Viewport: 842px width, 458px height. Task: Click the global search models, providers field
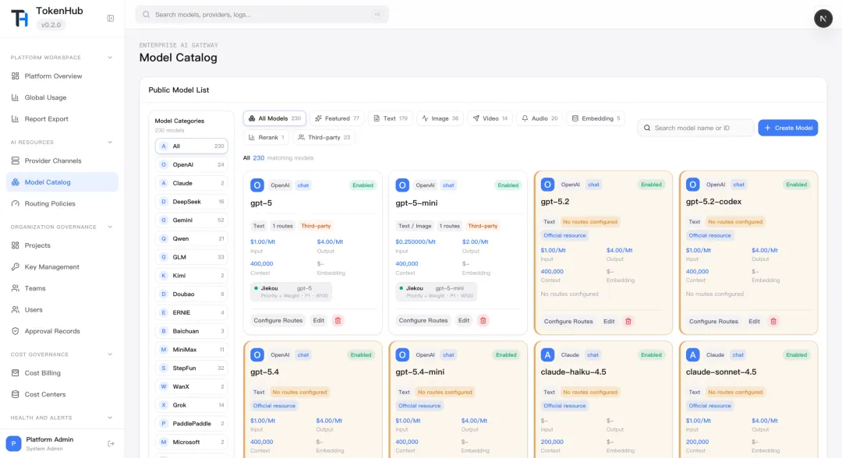pyautogui.click(x=262, y=15)
